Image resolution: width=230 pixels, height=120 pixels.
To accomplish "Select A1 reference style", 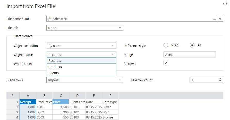I will point(192,45).
